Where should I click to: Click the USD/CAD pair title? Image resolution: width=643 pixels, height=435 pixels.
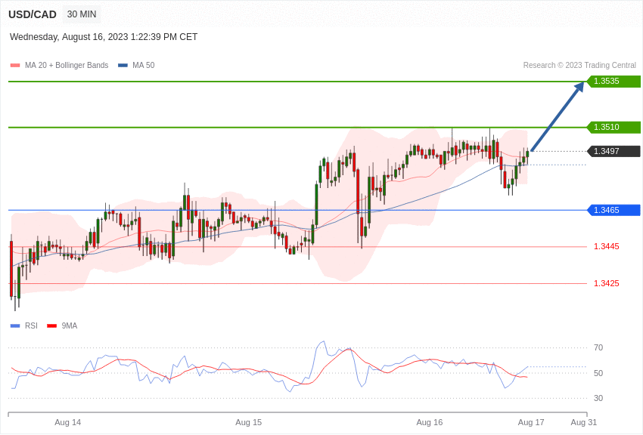tap(33, 14)
